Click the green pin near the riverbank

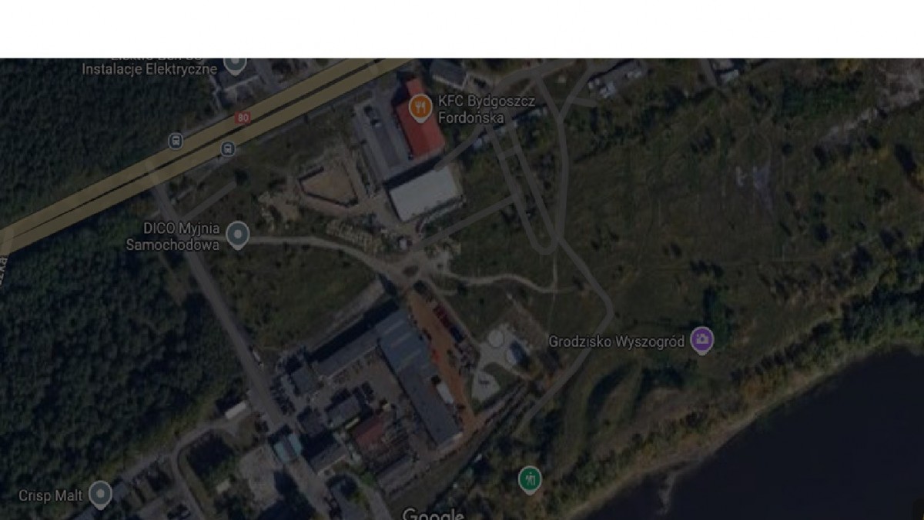[529, 479]
